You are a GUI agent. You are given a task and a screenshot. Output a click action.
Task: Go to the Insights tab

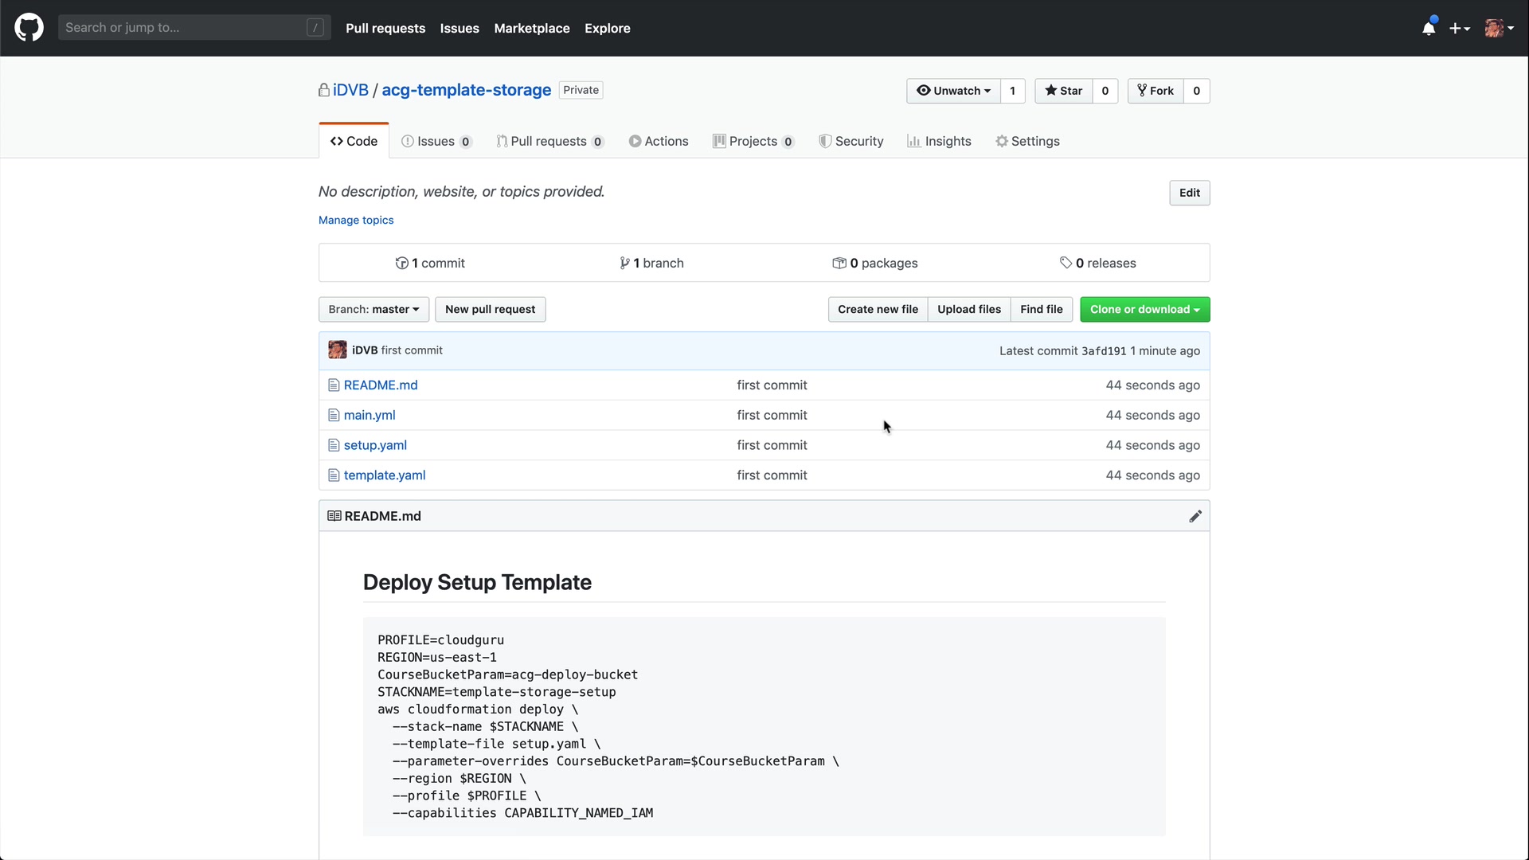click(939, 142)
